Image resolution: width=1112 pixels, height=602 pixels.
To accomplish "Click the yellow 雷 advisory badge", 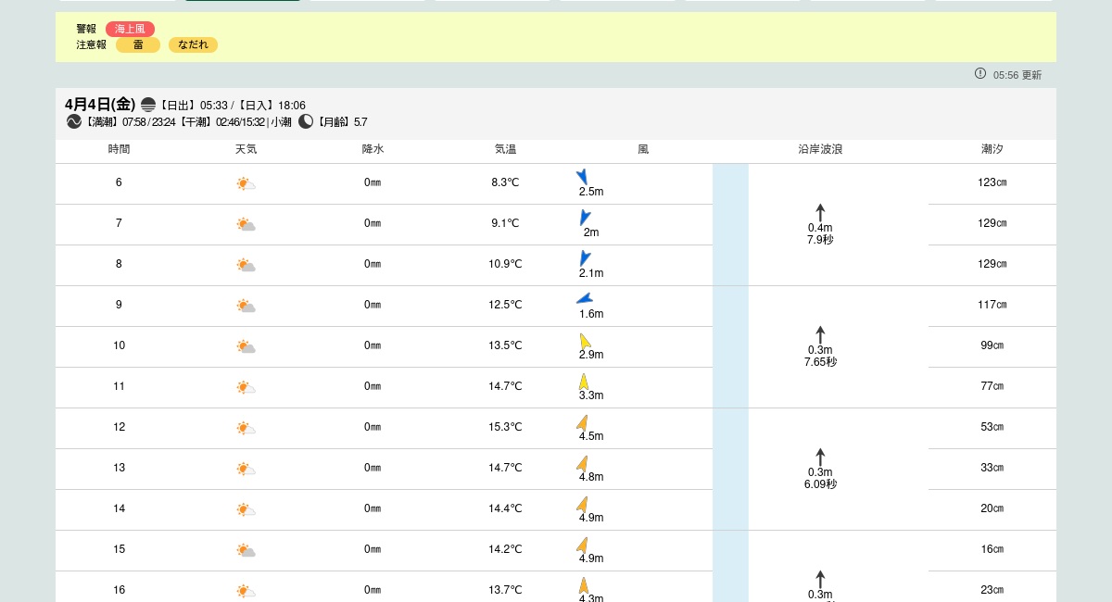I will click(x=138, y=44).
